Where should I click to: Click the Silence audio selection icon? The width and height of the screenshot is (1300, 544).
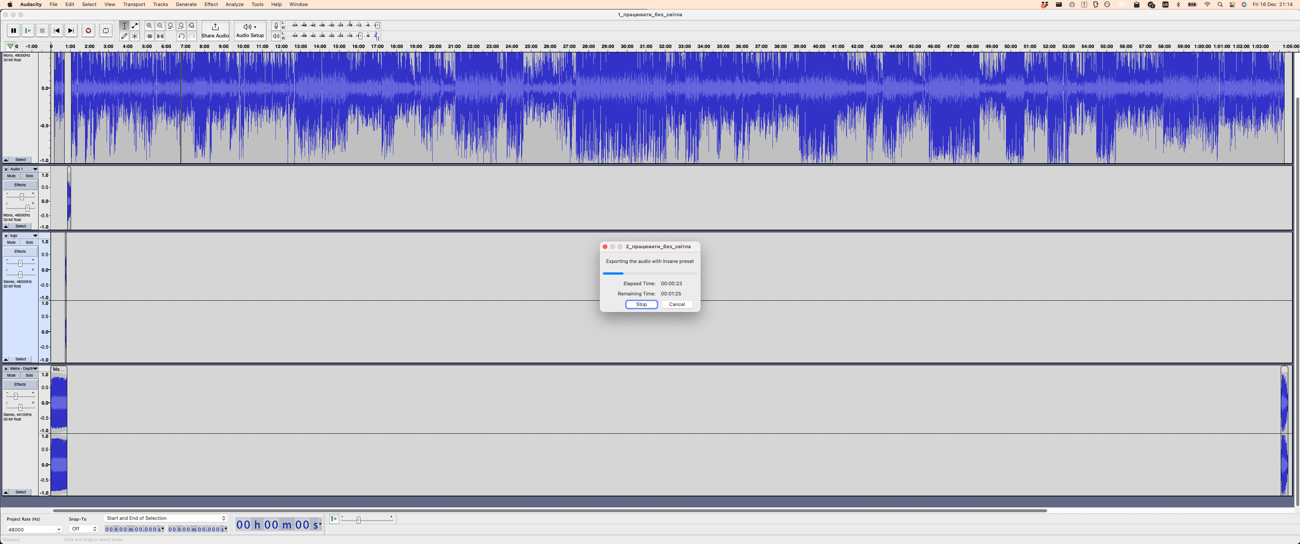pos(160,36)
